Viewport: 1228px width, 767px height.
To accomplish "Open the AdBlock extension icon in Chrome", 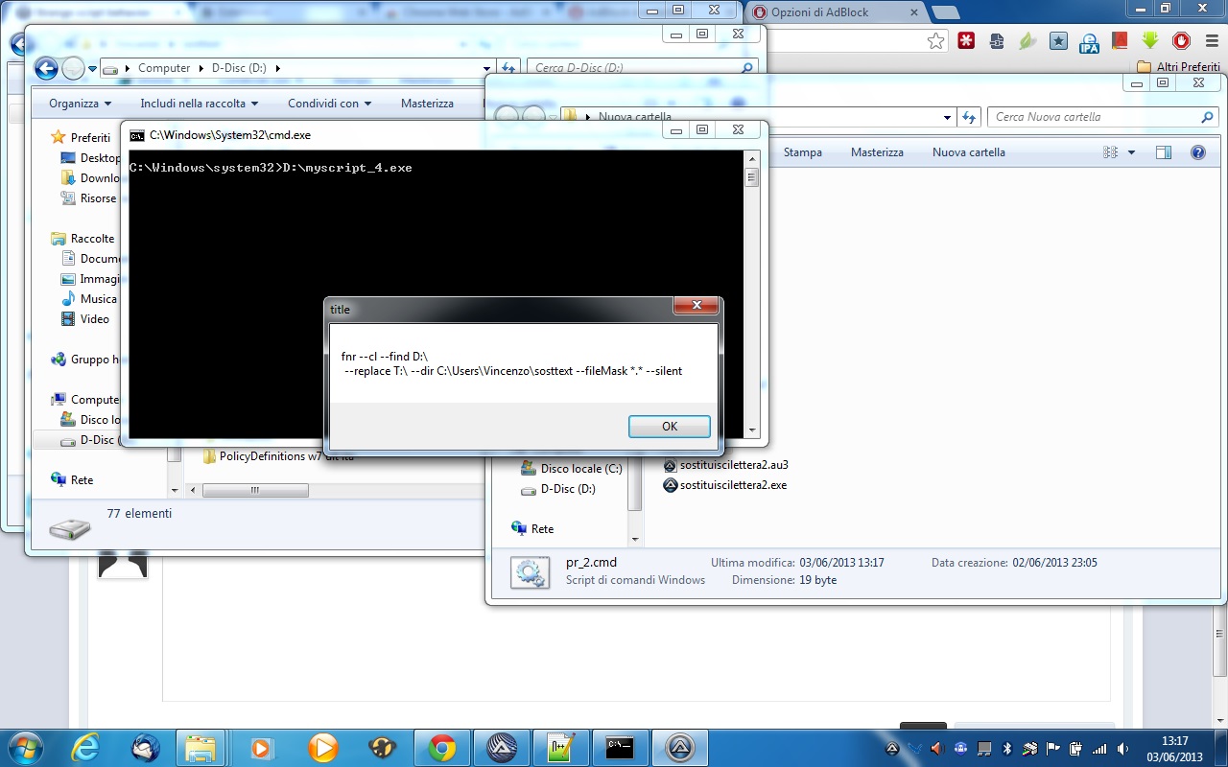I will click(x=1182, y=41).
